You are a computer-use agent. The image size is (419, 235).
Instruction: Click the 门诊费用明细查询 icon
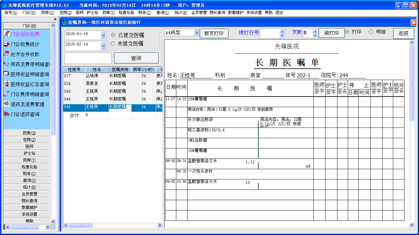(x=6, y=94)
